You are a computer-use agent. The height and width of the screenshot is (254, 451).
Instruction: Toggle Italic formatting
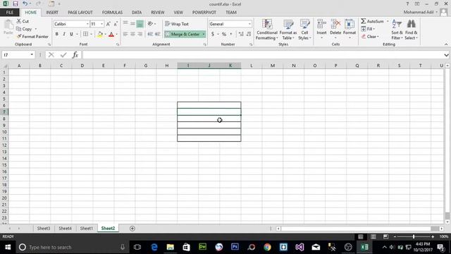coord(64,34)
